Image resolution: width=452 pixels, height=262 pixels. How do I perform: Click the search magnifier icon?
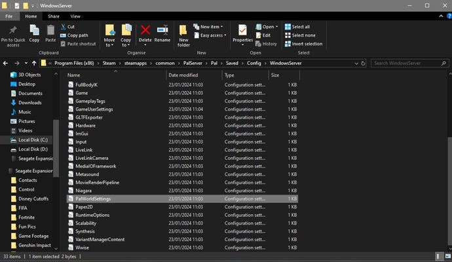443,63
